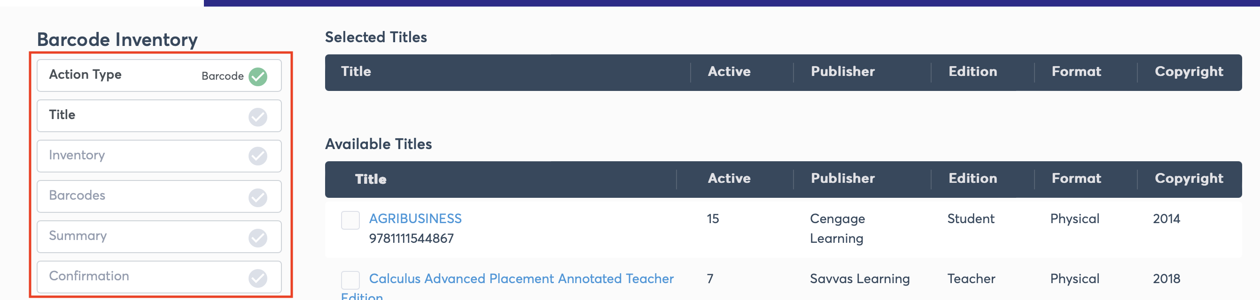Screen dimensions: 1260x300
Task: Sort Available Titles by Publisher column
Action: (842, 178)
